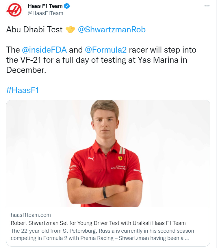Viewport: 219px width, 248px height.
Task: Select the #HaasF1 hashtag
Action: 22,90
